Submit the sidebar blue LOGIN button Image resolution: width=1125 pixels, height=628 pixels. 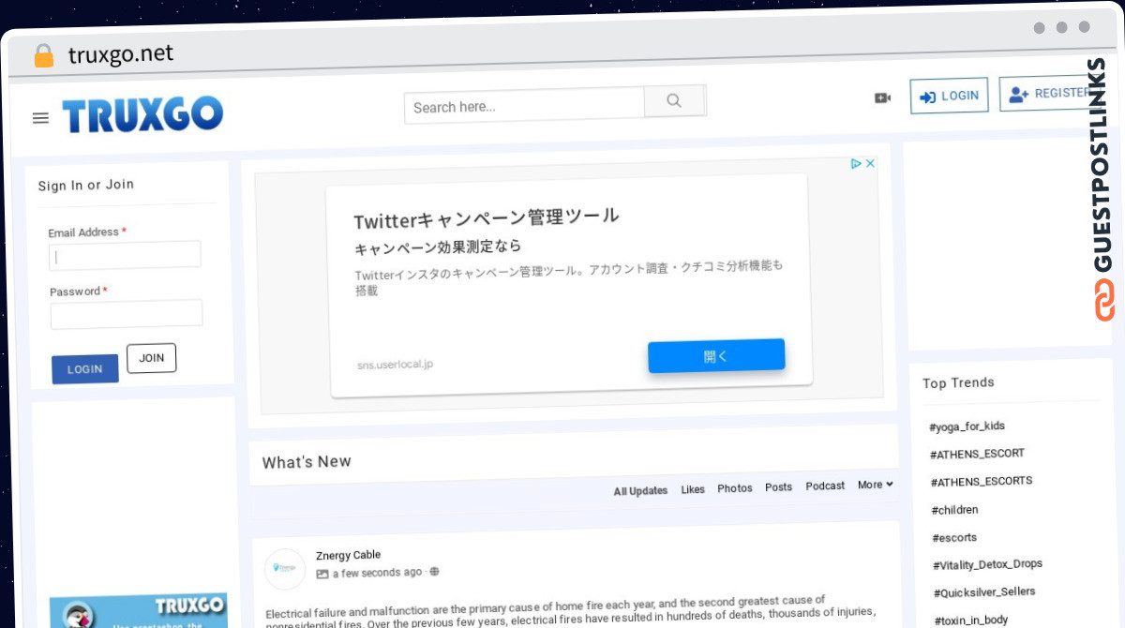[x=85, y=369]
